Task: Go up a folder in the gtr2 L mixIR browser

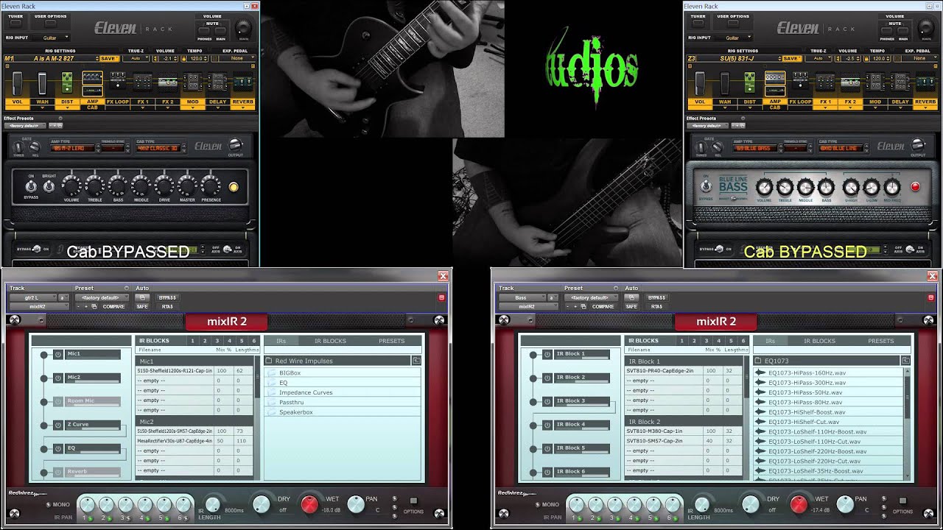Action: pyautogui.click(x=416, y=361)
